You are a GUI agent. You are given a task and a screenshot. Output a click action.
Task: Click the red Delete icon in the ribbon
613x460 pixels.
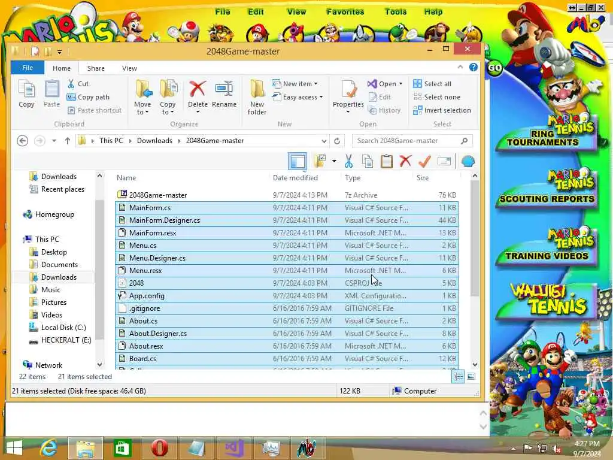coord(198,89)
